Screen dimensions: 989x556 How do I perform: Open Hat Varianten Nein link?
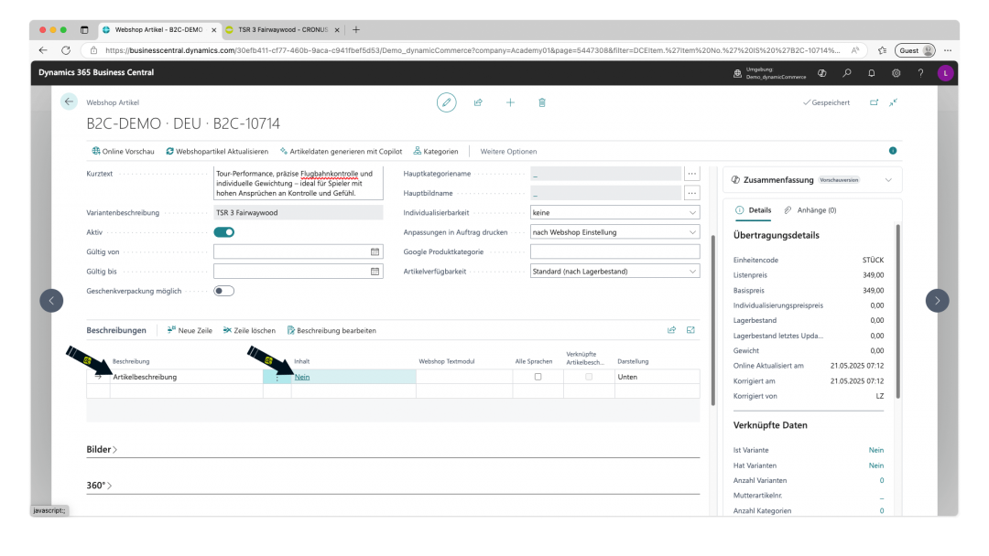tap(876, 465)
